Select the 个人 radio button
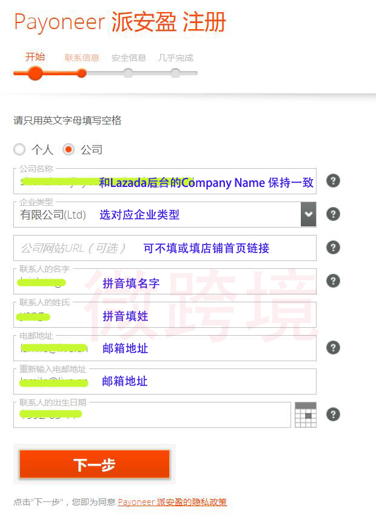Screen dimensions: 376x519 pos(20,149)
